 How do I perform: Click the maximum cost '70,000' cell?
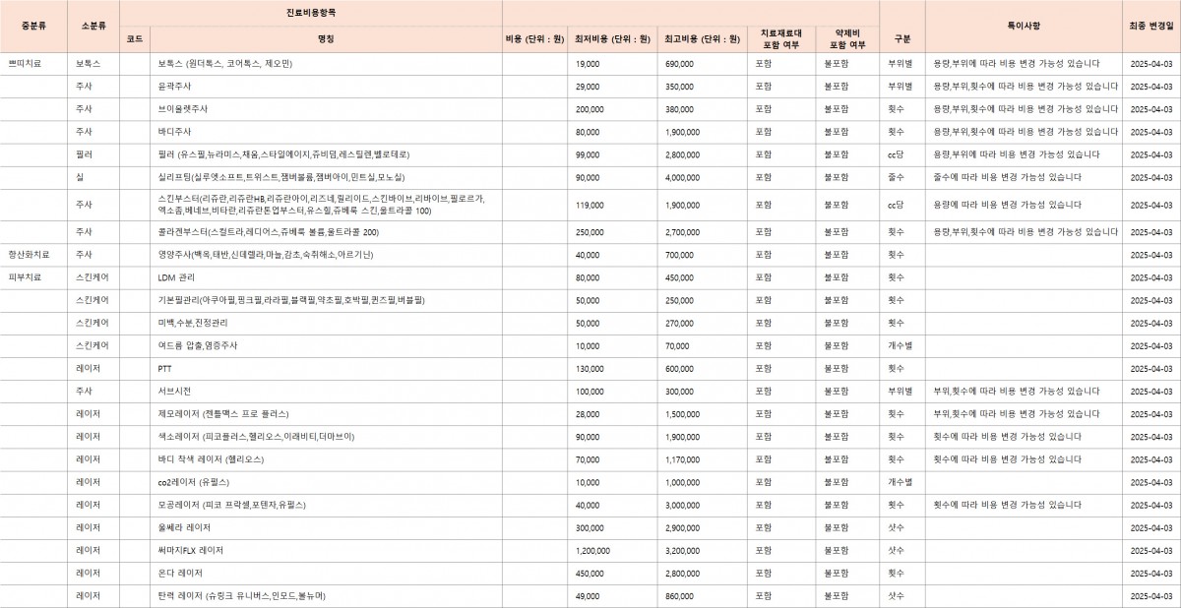[703, 345]
